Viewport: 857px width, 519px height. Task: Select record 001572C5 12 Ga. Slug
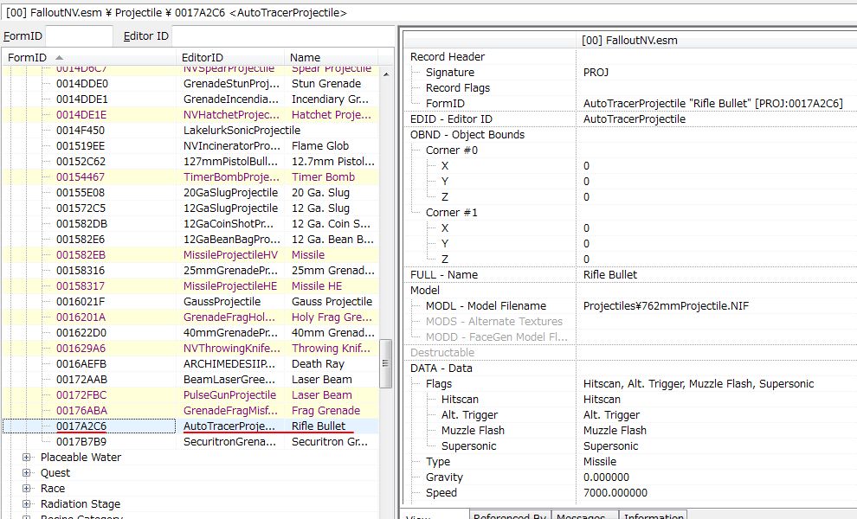pyautogui.click(x=190, y=208)
